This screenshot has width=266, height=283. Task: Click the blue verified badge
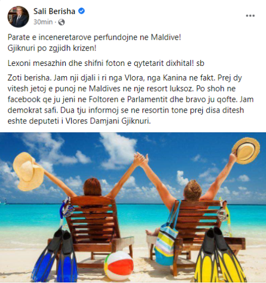82,11
